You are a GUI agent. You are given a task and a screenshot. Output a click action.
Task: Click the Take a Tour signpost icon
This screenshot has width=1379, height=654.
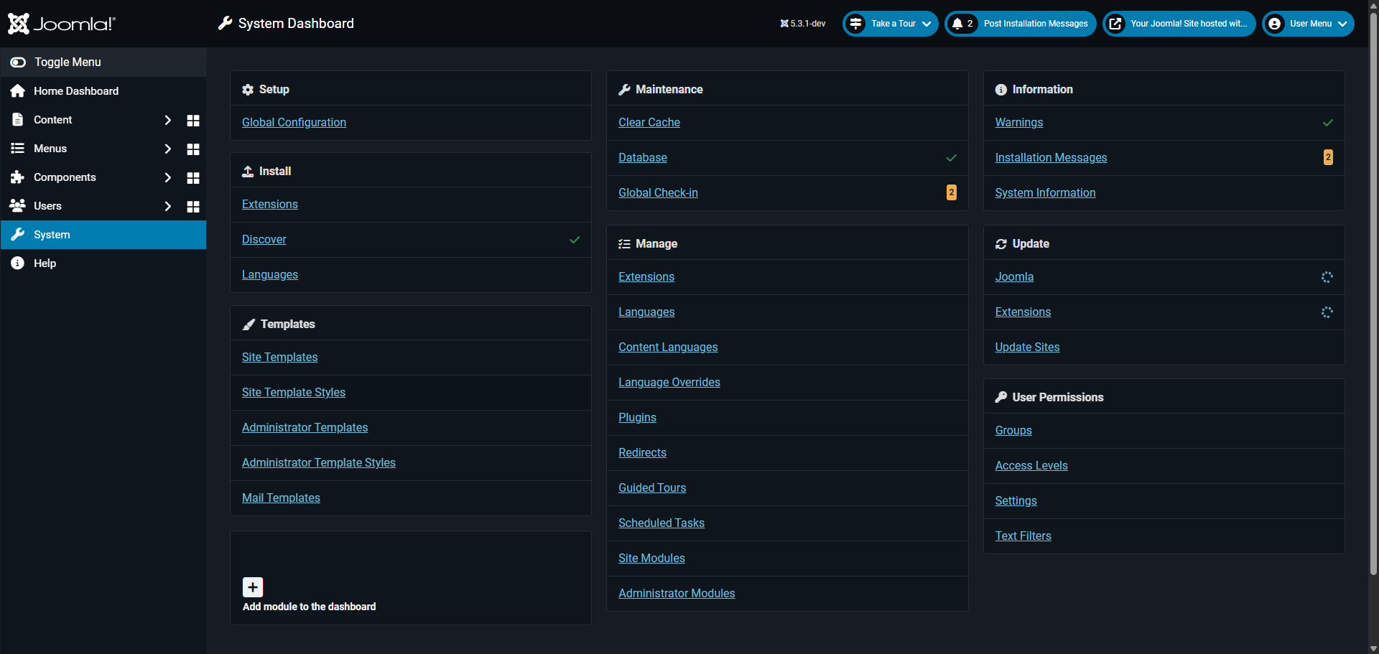pyautogui.click(x=855, y=24)
